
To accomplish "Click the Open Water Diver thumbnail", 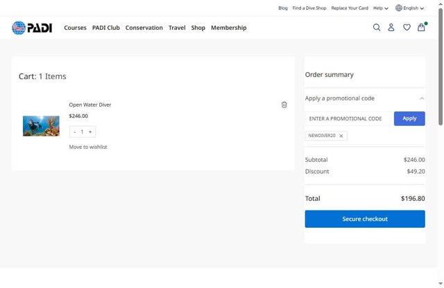I will (41, 126).
